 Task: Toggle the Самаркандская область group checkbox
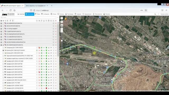pos(3,45)
